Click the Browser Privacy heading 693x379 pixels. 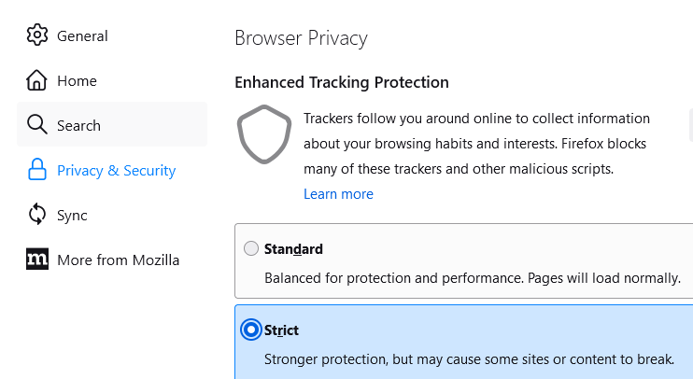(x=301, y=38)
